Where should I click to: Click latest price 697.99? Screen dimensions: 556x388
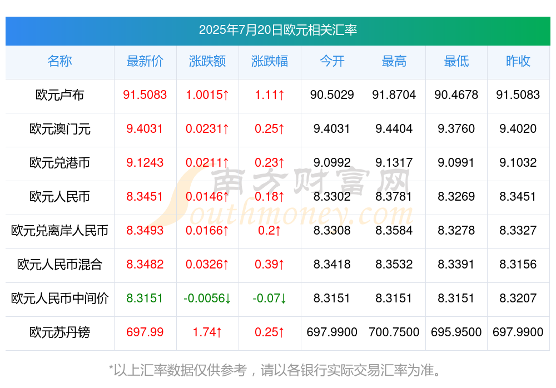(x=145, y=332)
